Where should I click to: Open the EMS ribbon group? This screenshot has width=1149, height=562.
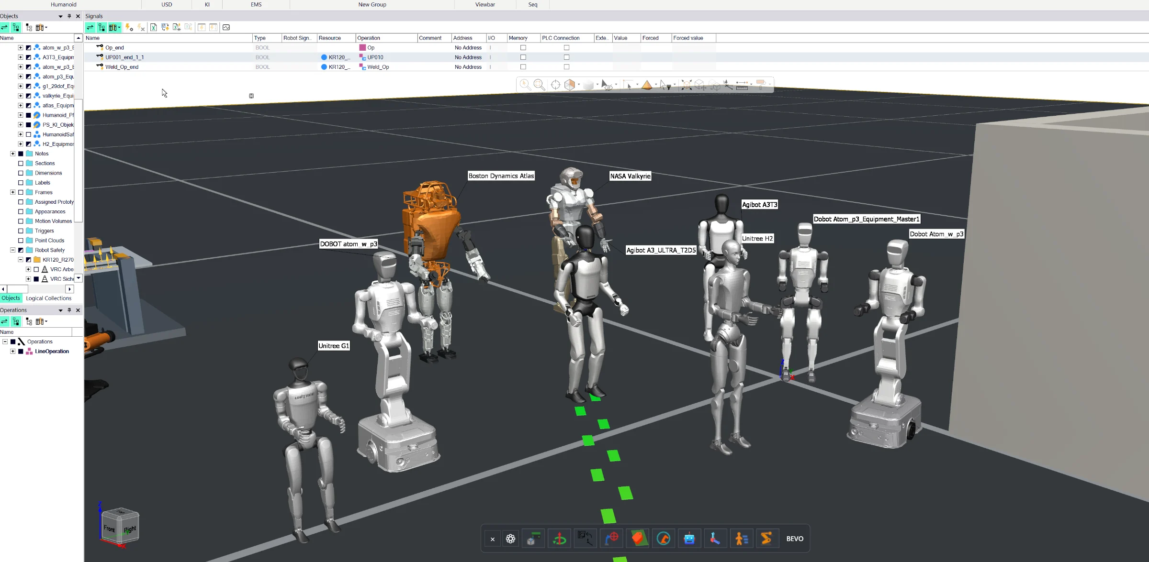(256, 4)
